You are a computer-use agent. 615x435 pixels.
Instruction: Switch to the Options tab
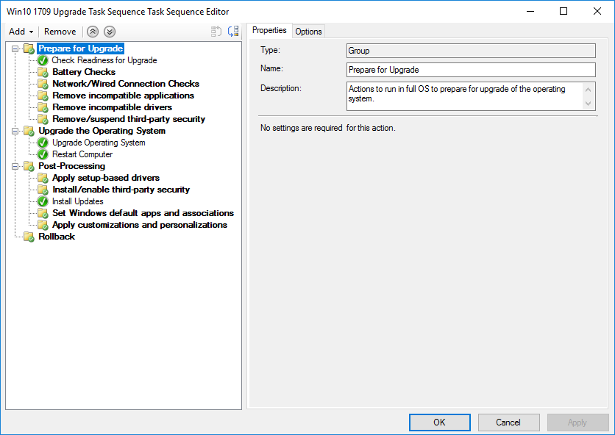(308, 31)
